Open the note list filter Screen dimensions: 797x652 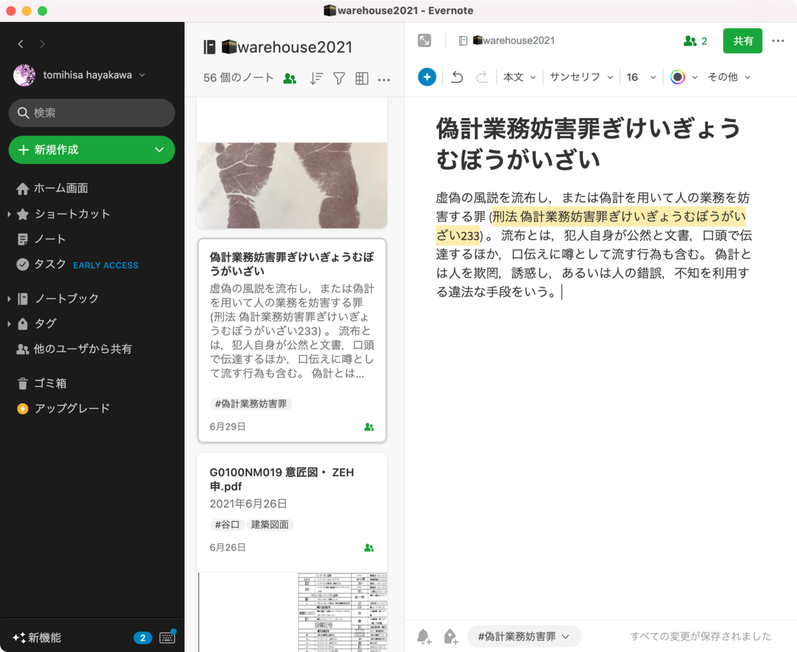[339, 78]
